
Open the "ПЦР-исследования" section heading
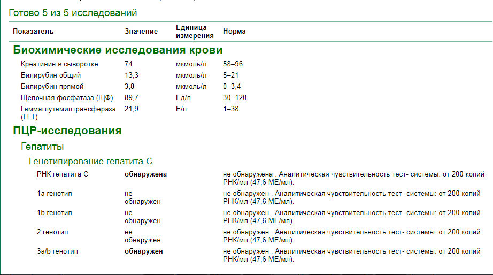click(67, 131)
